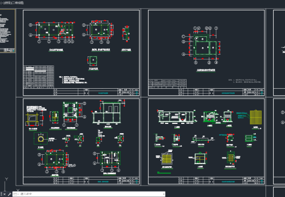This screenshot has height=197, width=285.
Task: Open the view controls menu in viewport label
Action: coord(8,3)
